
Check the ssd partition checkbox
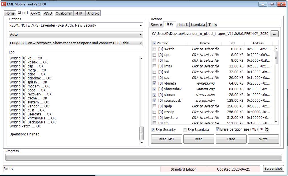[155, 72]
